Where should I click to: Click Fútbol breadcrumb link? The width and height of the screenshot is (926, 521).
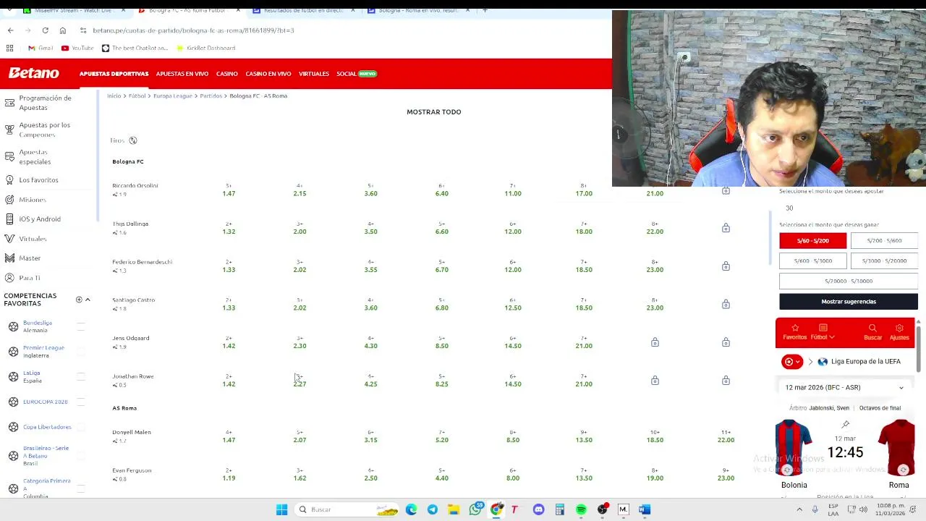[137, 96]
